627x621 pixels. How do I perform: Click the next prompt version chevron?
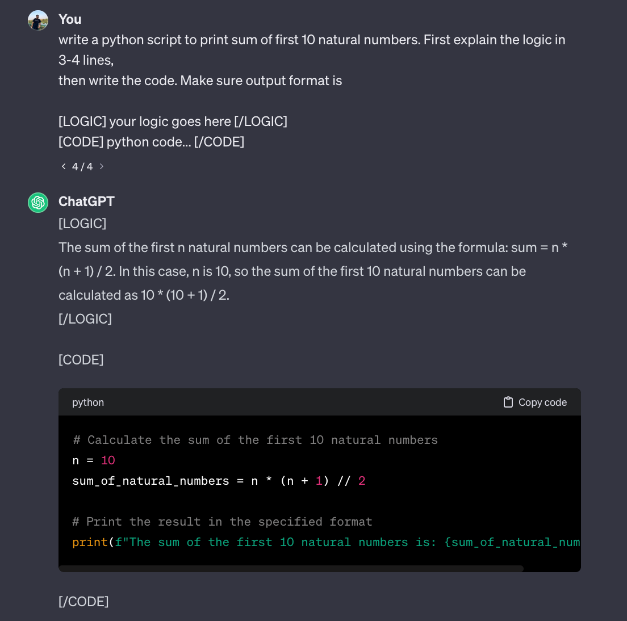point(102,166)
